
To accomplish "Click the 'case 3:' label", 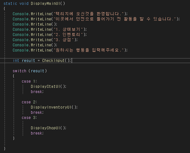I will pos(29,118).
